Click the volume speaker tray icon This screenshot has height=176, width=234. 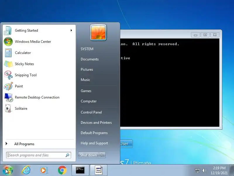204,170
